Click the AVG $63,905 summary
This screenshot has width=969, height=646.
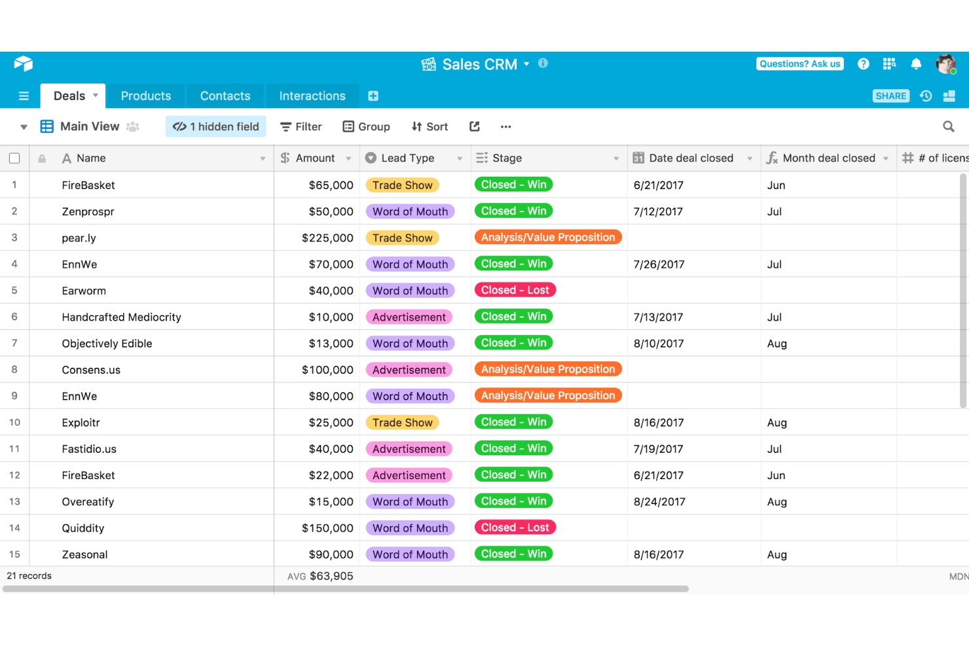[x=320, y=576]
